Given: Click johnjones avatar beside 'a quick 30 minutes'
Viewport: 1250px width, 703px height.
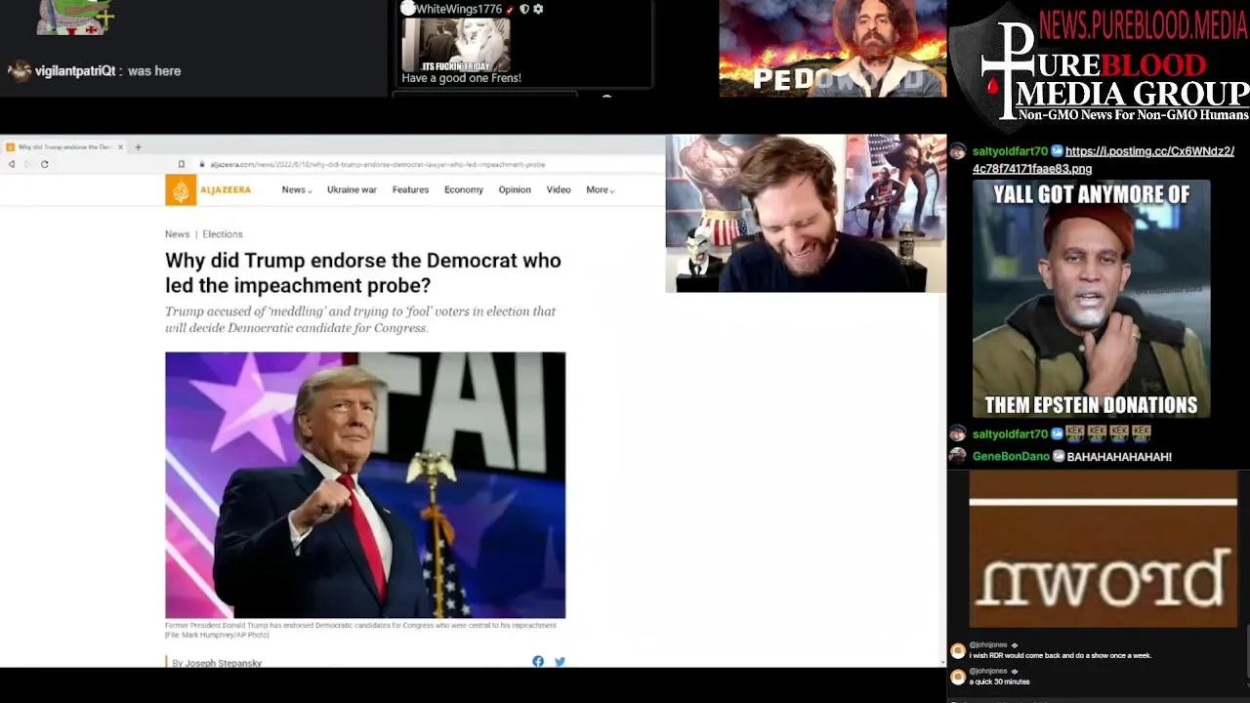Looking at the screenshot, I should (x=958, y=677).
